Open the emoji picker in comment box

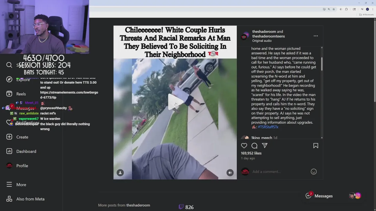[314, 172]
